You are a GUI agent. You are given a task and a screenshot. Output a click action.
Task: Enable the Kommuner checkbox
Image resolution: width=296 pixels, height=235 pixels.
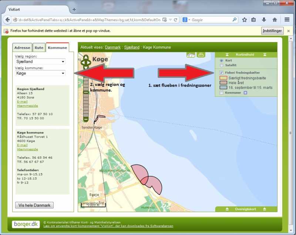point(221,93)
